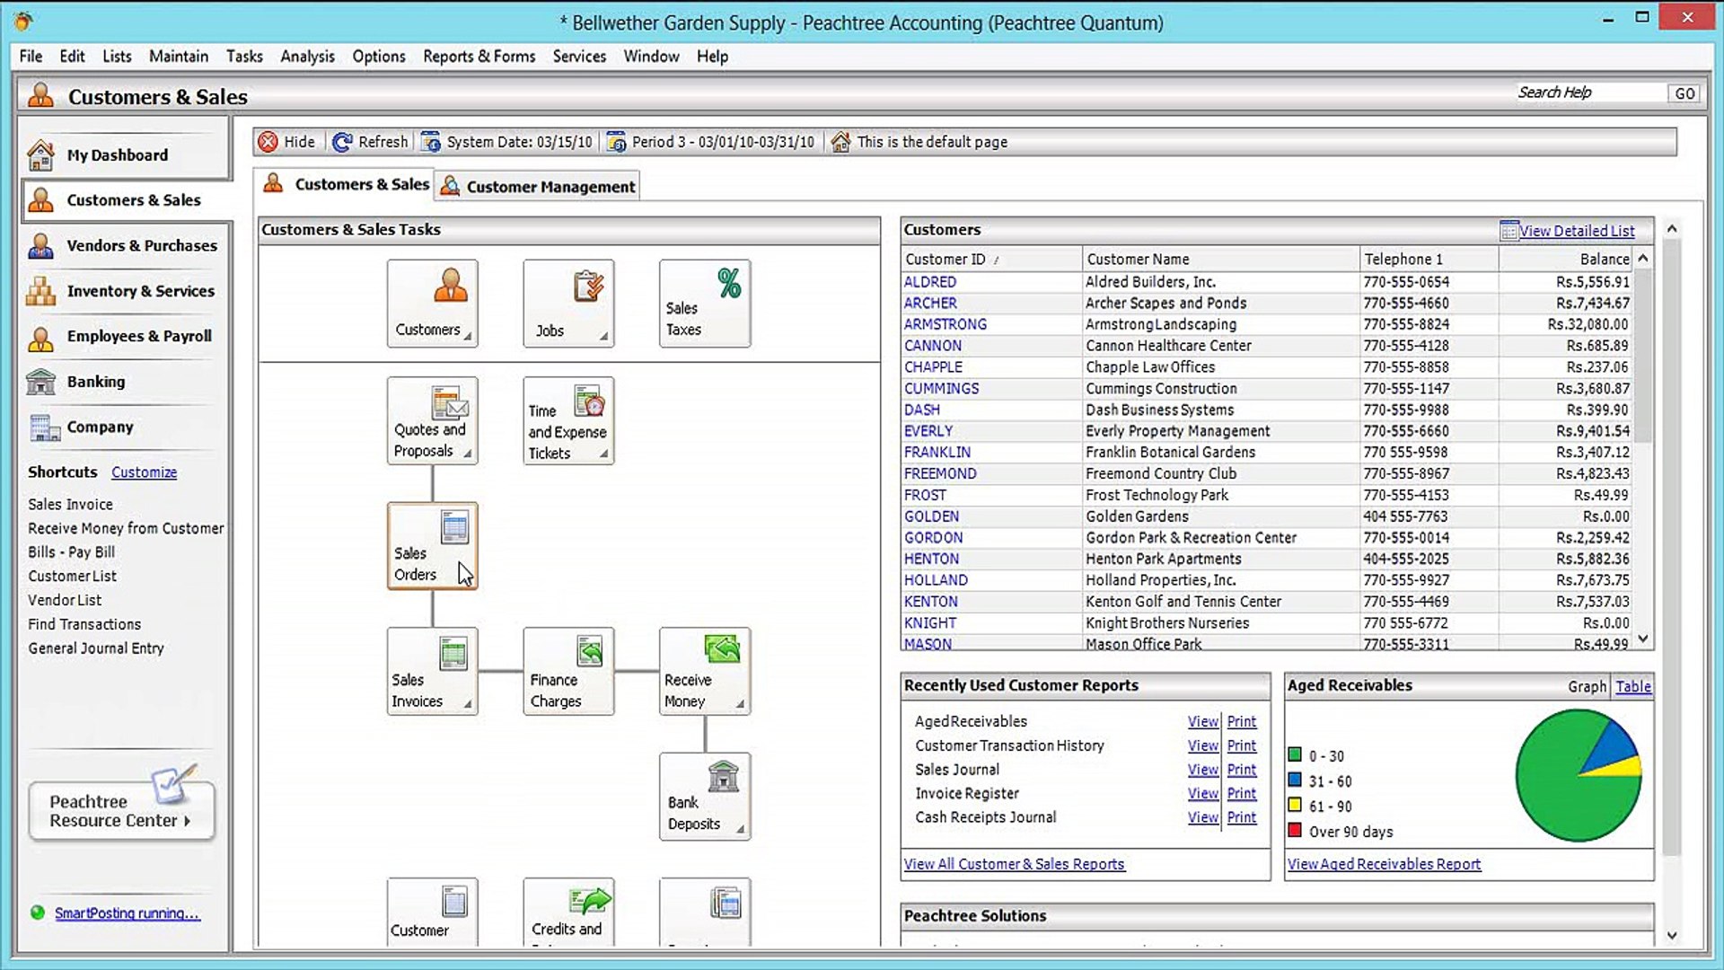Expand Bank Deposits dropdown arrow
Viewport: 1724px width, 970px height.
(740, 830)
